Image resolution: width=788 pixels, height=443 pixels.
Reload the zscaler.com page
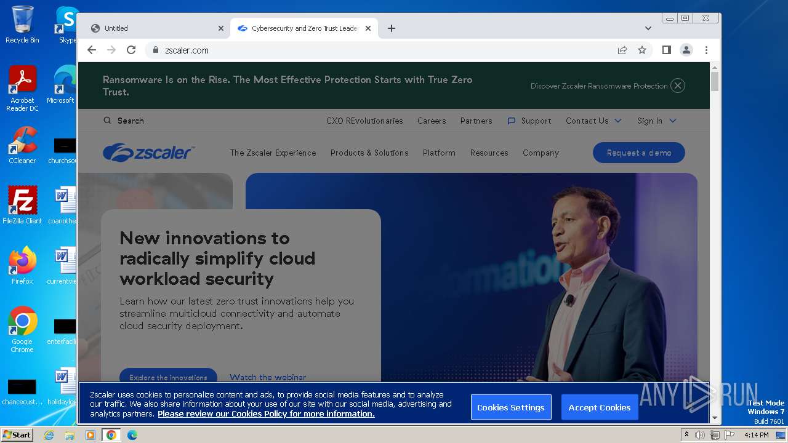click(x=131, y=50)
